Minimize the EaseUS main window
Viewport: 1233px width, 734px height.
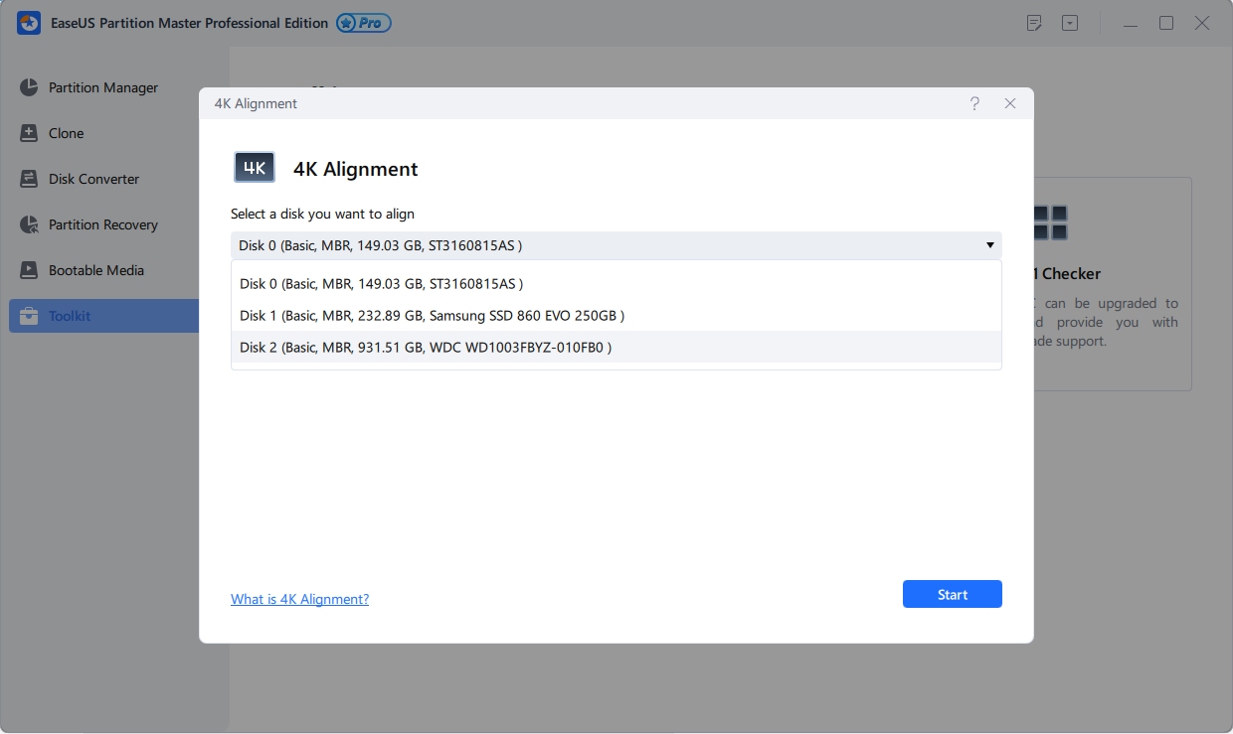1132,23
